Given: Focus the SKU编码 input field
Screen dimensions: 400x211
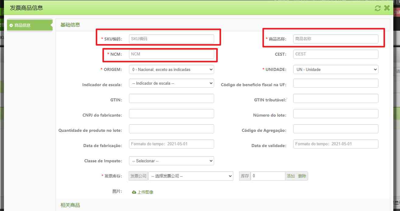Looking at the screenshot, I should [x=171, y=39].
